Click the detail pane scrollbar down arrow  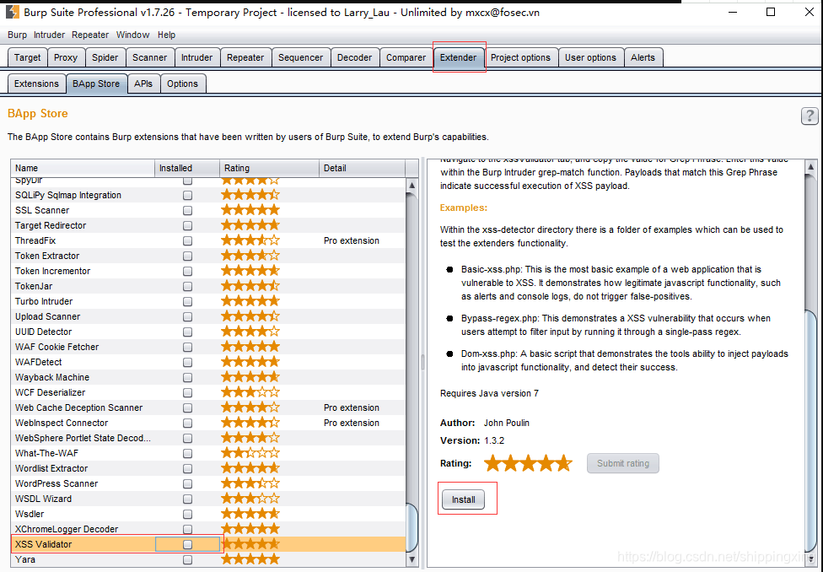[x=811, y=559]
